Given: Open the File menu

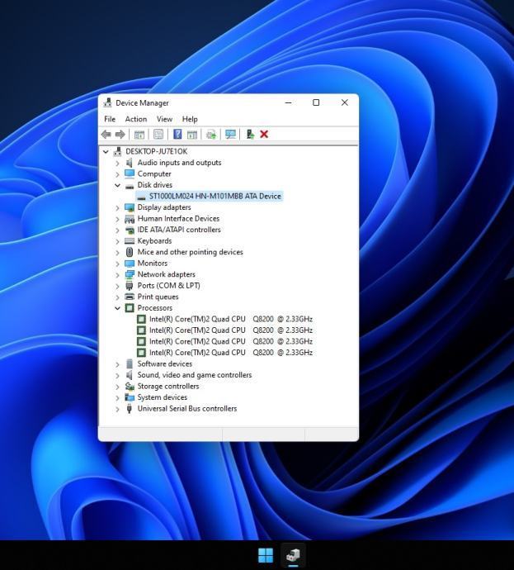Looking at the screenshot, I should tap(110, 119).
